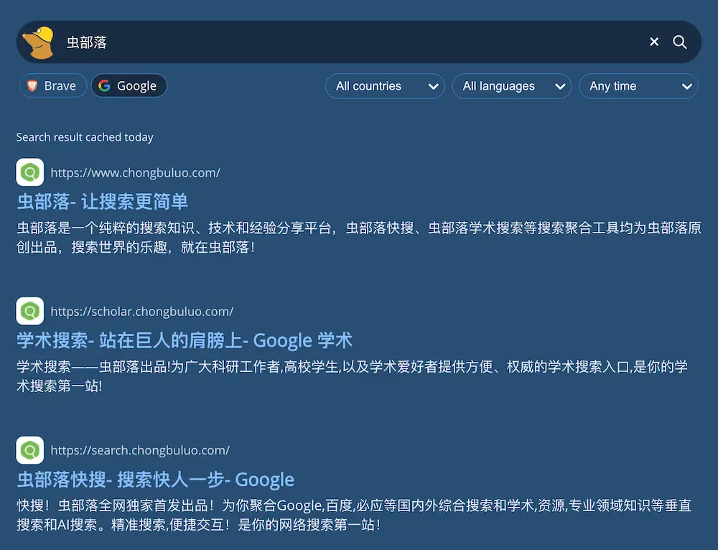Click favicon of www.chongbuluo.com result

(x=29, y=172)
